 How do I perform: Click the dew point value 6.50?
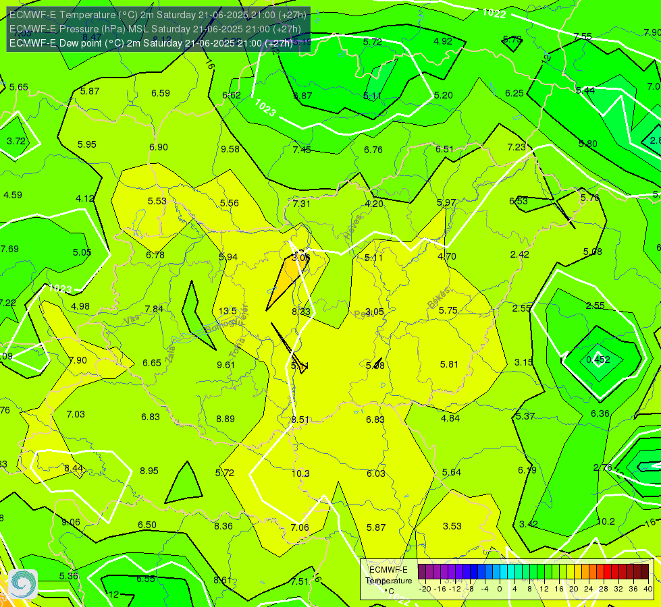147,525
